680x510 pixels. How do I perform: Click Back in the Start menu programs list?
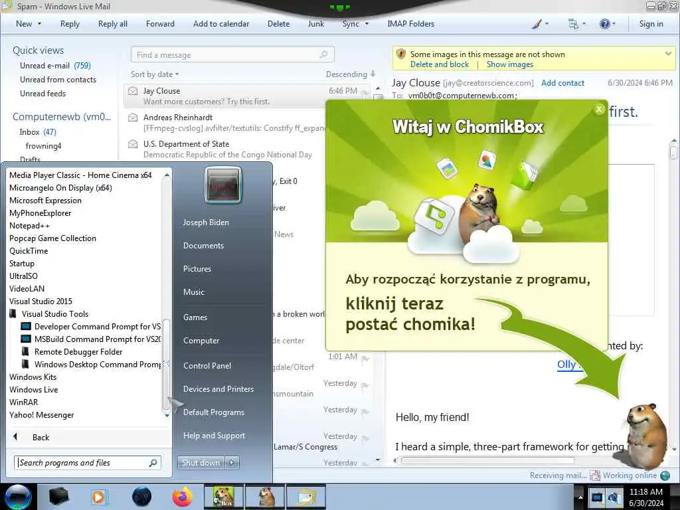click(41, 438)
